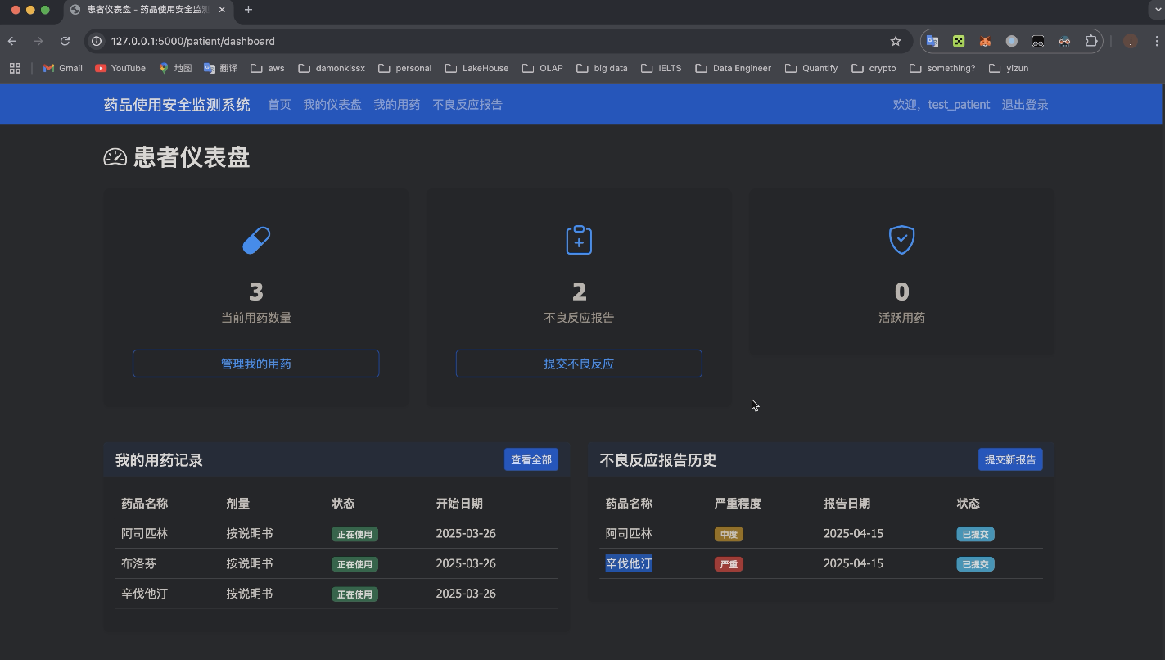
Task: Open a new browser tab with plus icon
Action: [x=248, y=10]
